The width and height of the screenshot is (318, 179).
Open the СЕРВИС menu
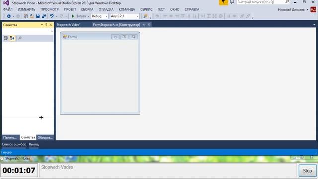146,9
